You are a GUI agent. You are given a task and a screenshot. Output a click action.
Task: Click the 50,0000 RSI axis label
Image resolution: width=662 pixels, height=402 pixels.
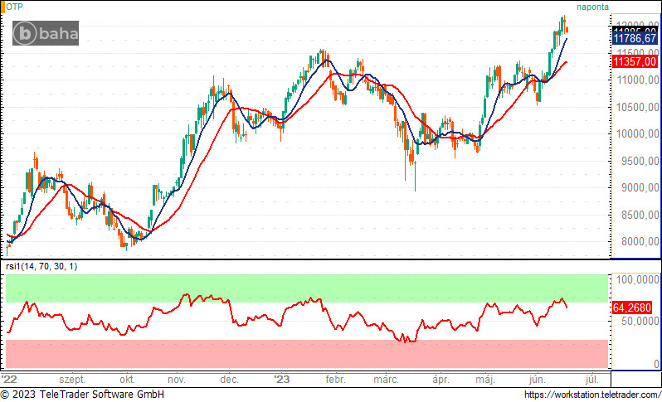[637, 321]
